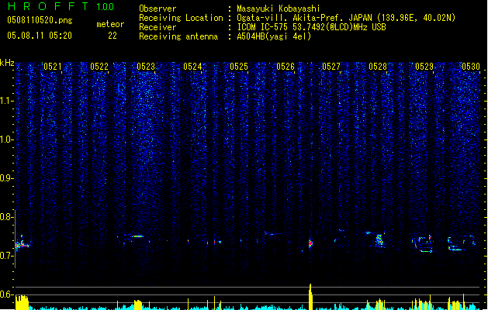
Task: Click the 'Receiving antenna' field label
Action: pyautogui.click(x=178, y=36)
